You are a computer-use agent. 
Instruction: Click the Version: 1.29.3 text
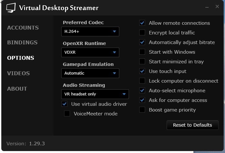(x=25, y=143)
